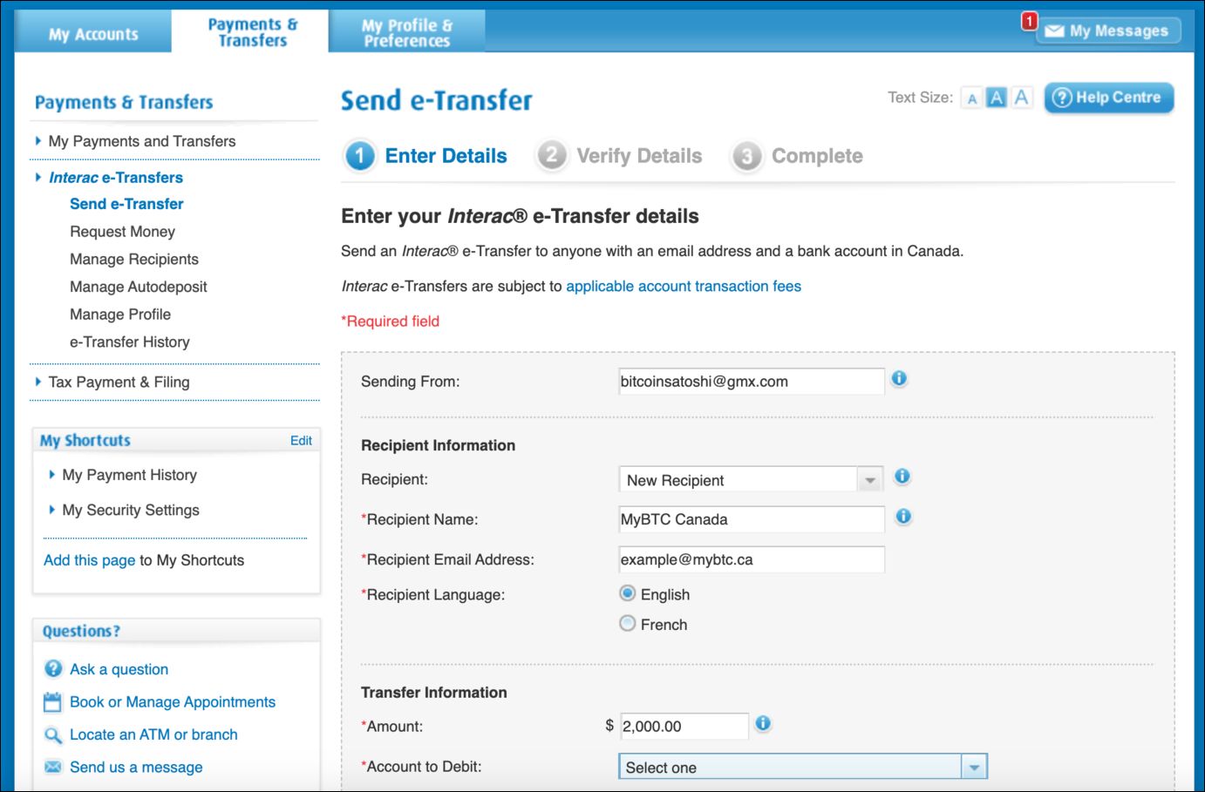Open the Recipient dropdown
Screen dimensions: 1205x792
click(751, 479)
